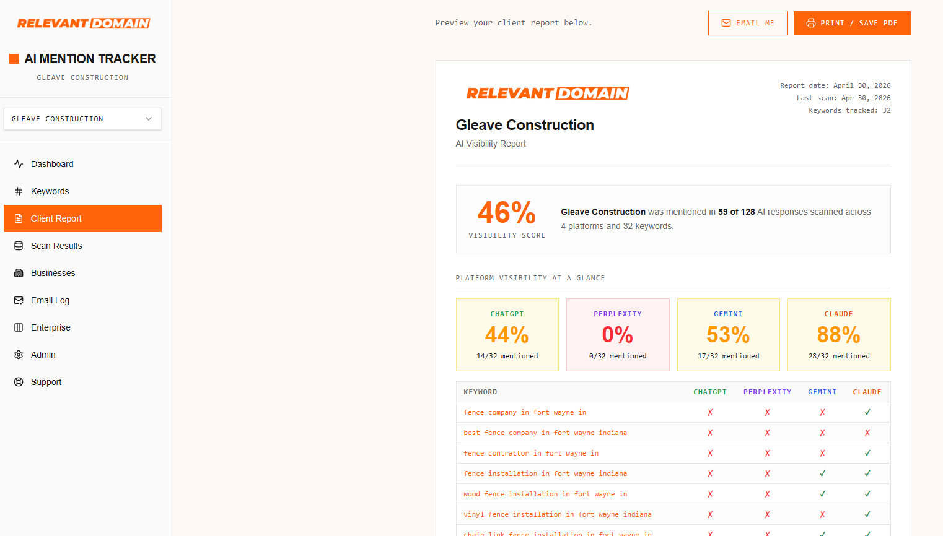943x536 pixels.
Task: Click the Scan Results database icon
Action: (x=19, y=246)
